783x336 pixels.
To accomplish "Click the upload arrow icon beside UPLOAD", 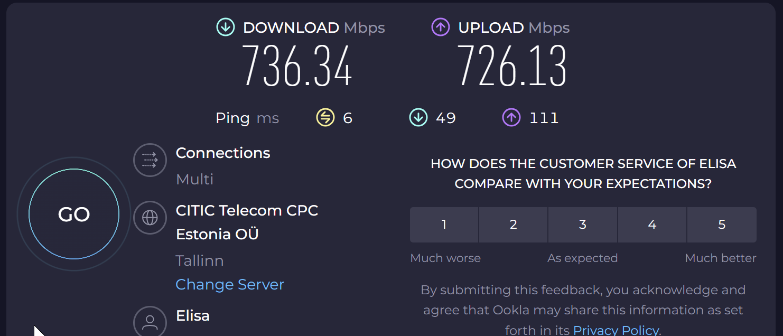I will (441, 27).
